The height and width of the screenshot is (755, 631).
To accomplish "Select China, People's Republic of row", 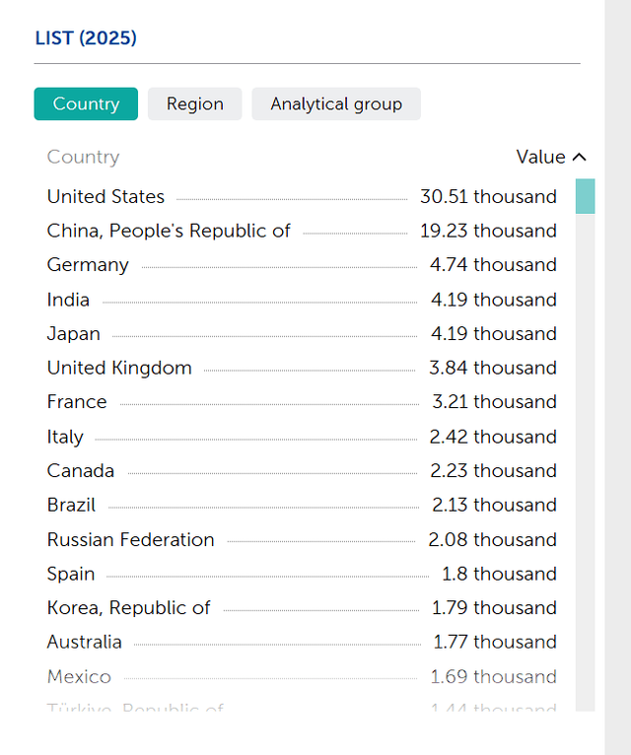I will click(x=169, y=231).
